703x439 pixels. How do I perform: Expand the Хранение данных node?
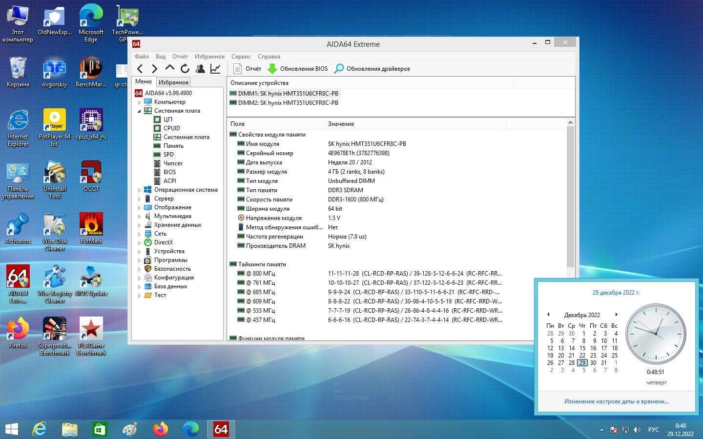[x=139, y=225]
